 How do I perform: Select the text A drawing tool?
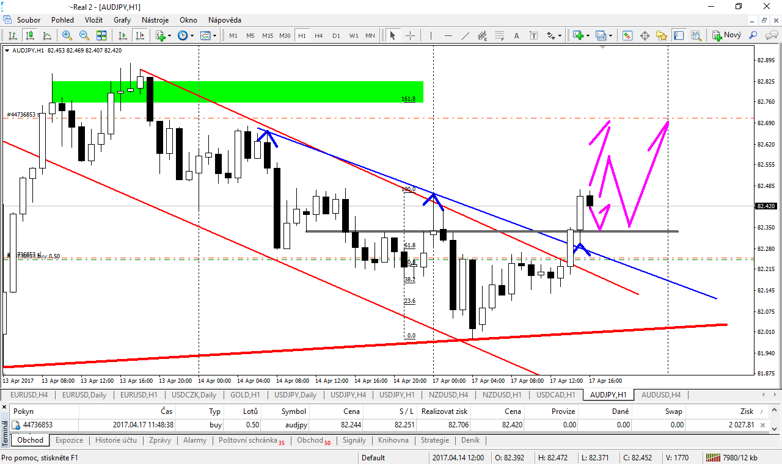point(517,35)
